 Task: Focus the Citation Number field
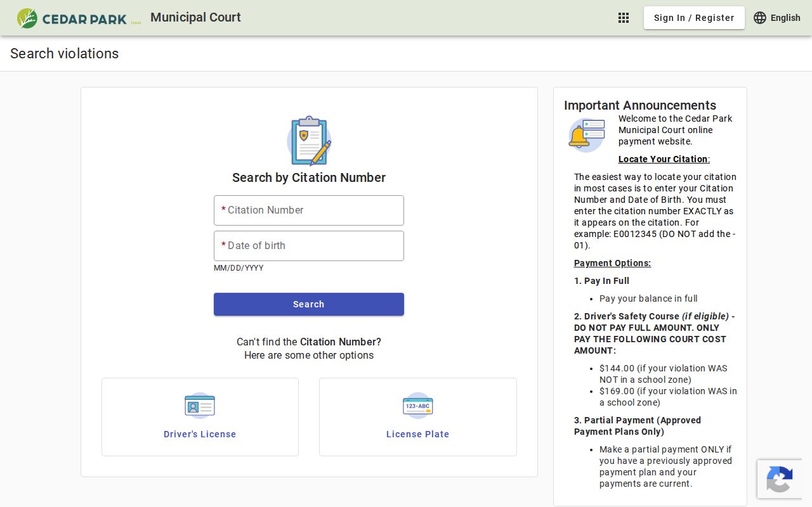[309, 210]
